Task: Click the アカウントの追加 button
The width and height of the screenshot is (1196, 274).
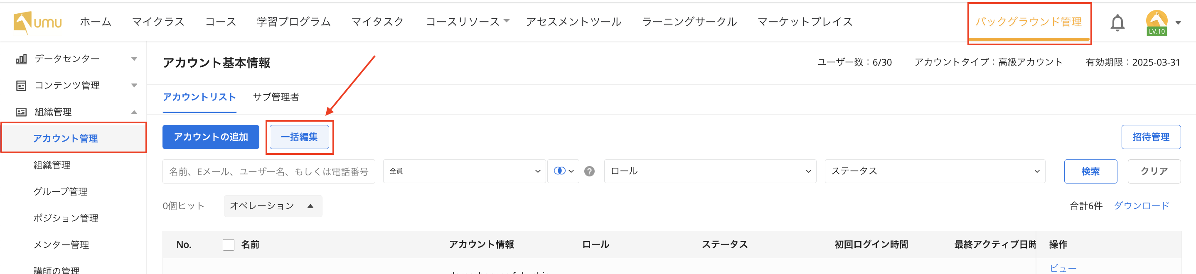Action: pyautogui.click(x=210, y=137)
